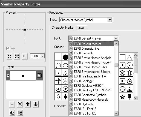Move the layer up with the up arrow
Image resolution: width=141 pixels, height=117 pixels.
[x=28, y=104]
